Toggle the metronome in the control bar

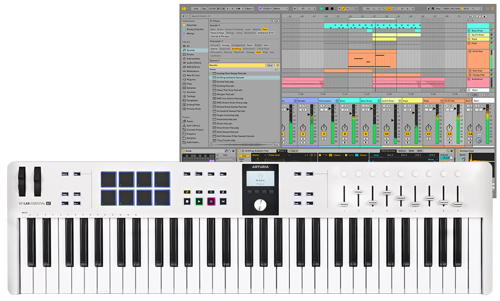click(x=238, y=9)
